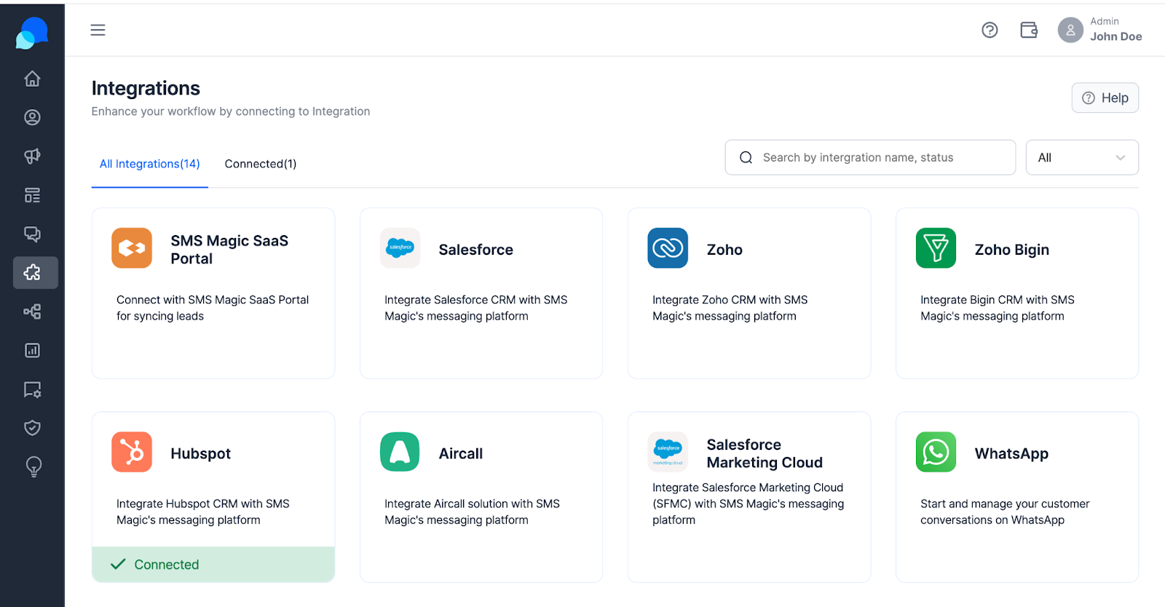Open the reports chart sidebar icon
The image size is (1165, 607).
pyautogui.click(x=32, y=350)
